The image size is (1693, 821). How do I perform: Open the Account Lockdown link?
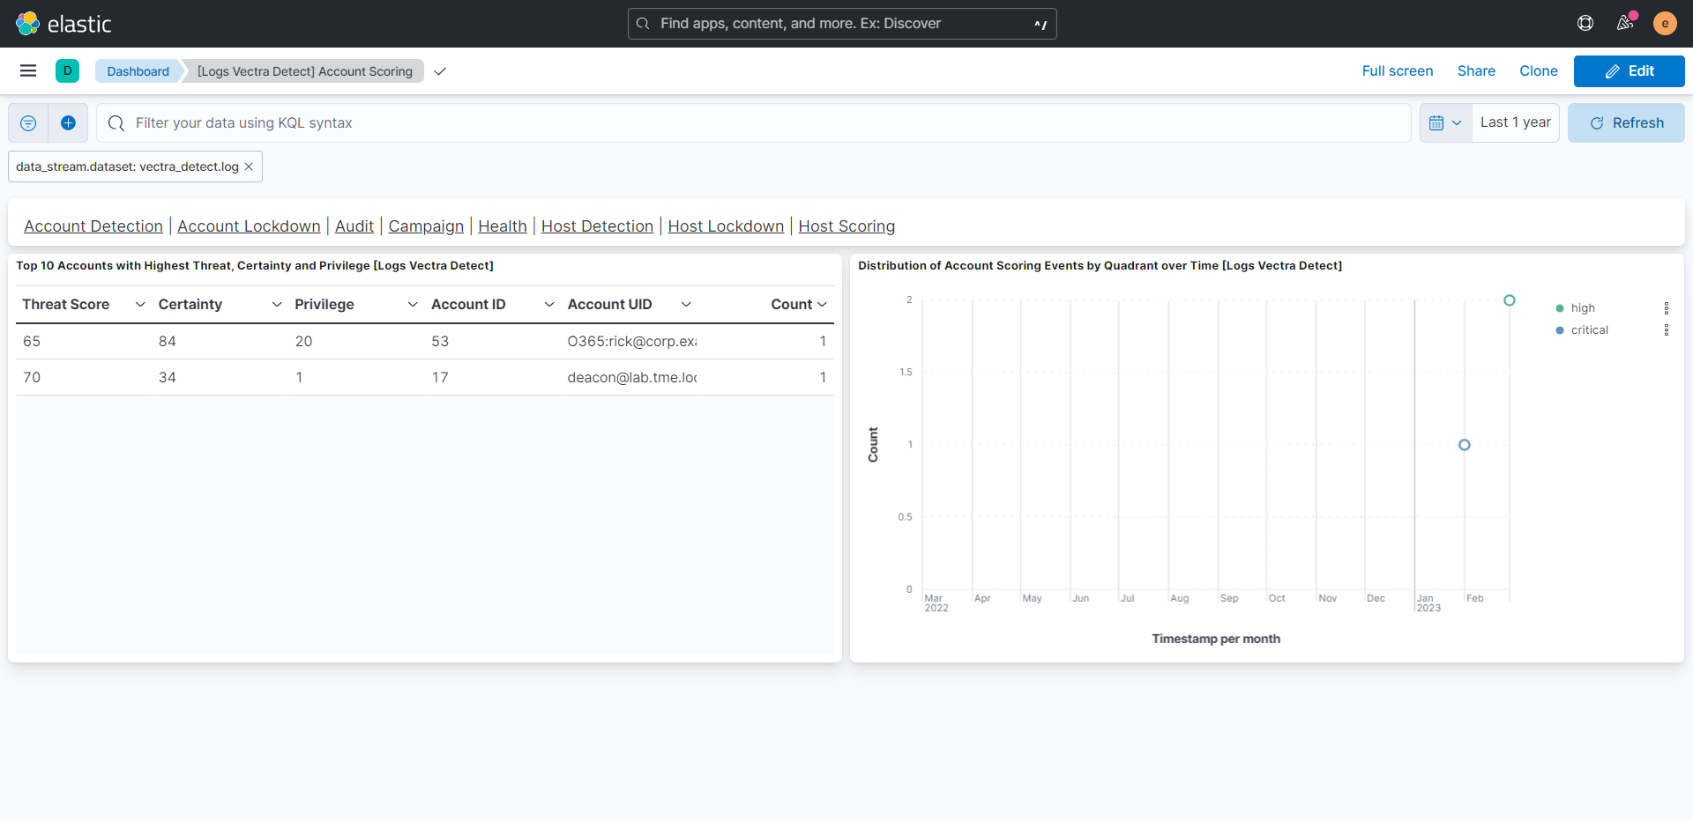(x=249, y=226)
